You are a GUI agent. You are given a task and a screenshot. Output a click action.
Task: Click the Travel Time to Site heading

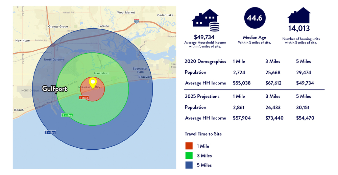tap(203, 134)
